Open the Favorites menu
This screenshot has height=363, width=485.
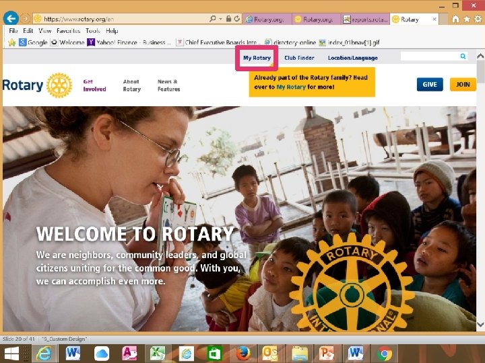68,30
